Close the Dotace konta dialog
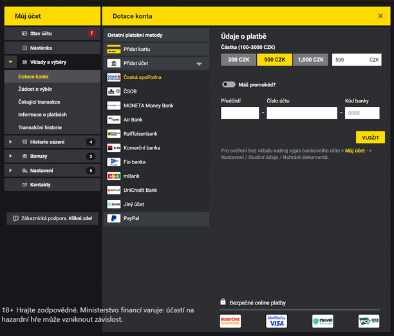Viewport: 394px width, 336px height. [380, 16]
